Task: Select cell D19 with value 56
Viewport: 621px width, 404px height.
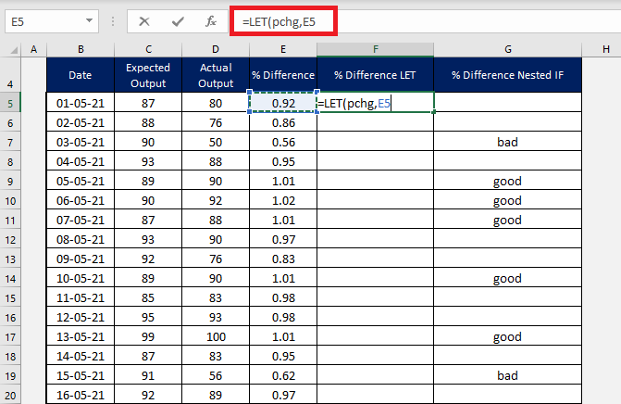Action: [x=216, y=375]
